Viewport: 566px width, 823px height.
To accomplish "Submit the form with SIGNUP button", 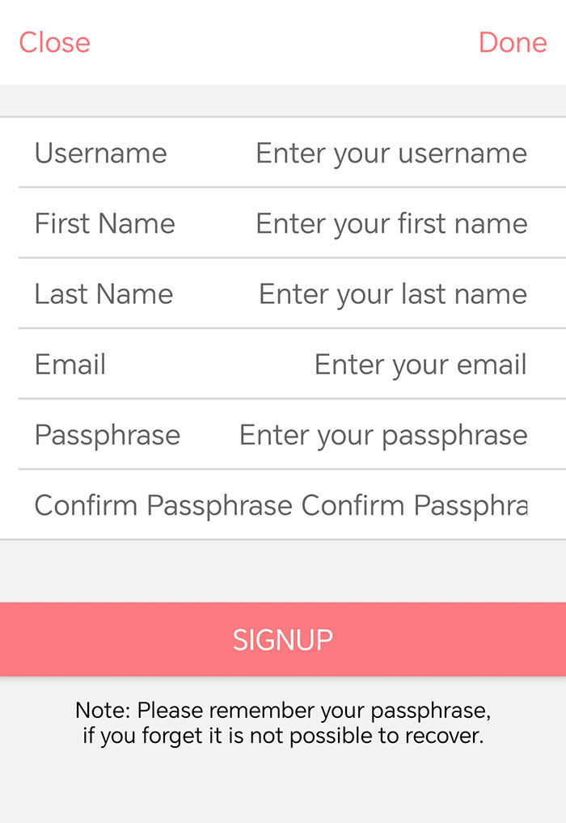I will 283,639.
